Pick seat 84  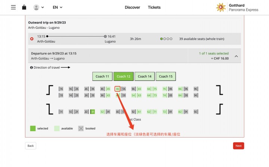[180, 95]
